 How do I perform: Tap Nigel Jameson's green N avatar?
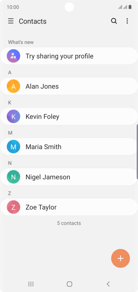[x=13, y=177]
